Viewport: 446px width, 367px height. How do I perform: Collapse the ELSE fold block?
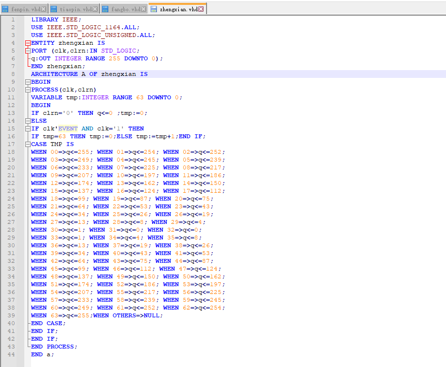pyautogui.click(x=28, y=121)
